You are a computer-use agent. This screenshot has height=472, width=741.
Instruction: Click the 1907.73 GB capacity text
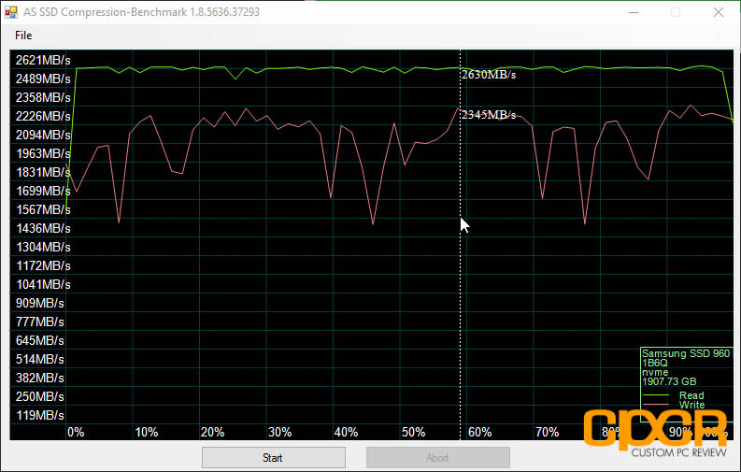coord(669,381)
